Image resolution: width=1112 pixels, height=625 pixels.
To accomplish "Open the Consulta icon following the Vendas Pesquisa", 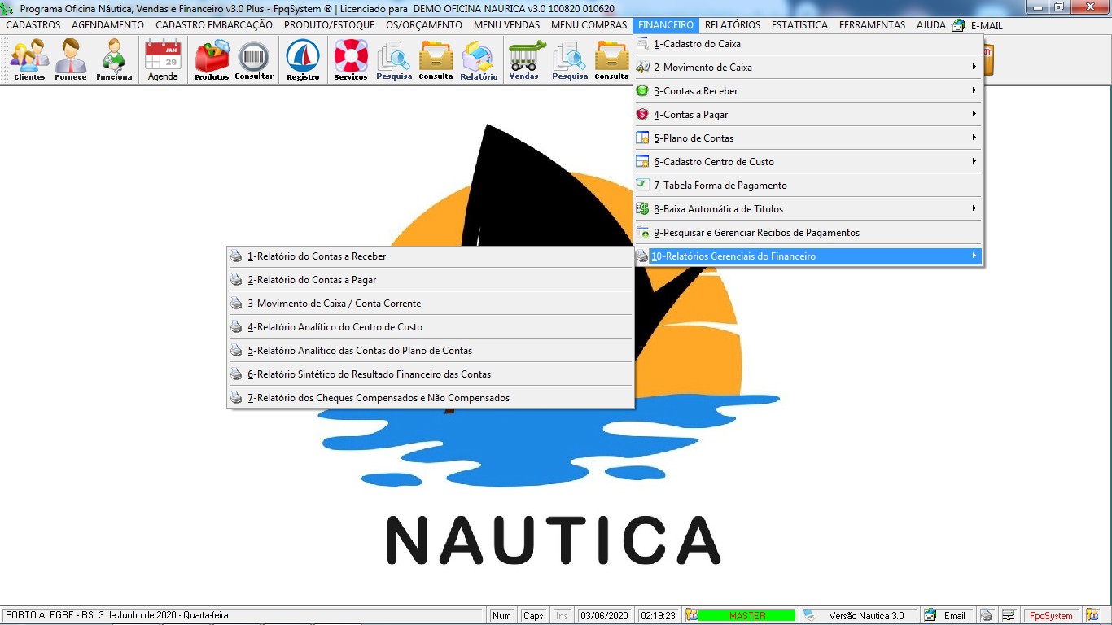I will [611, 60].
